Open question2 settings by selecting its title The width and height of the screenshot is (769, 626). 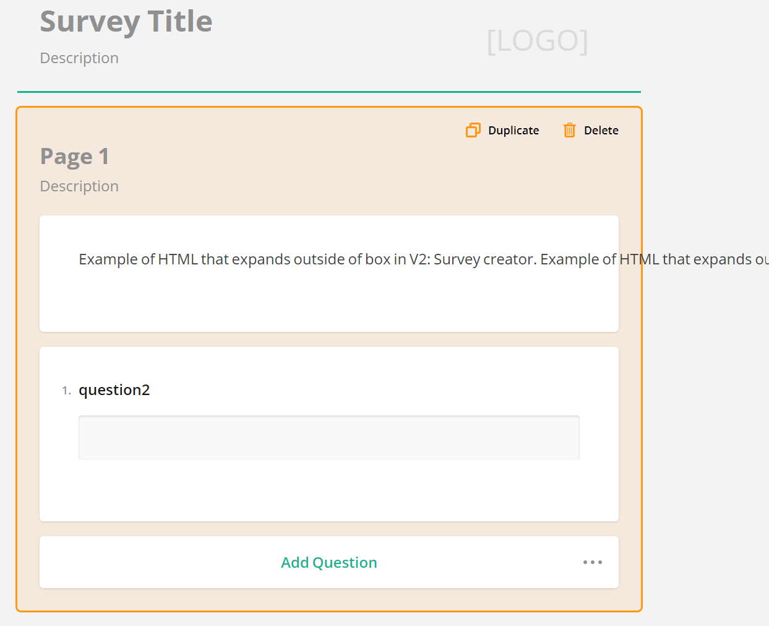click(x=114, y=389)
